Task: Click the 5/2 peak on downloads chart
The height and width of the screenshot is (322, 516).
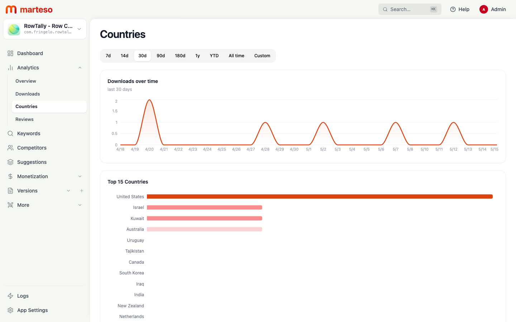Action: [323, 123]
